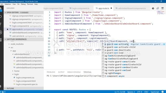Open the Debug menu

pos(23,4)
